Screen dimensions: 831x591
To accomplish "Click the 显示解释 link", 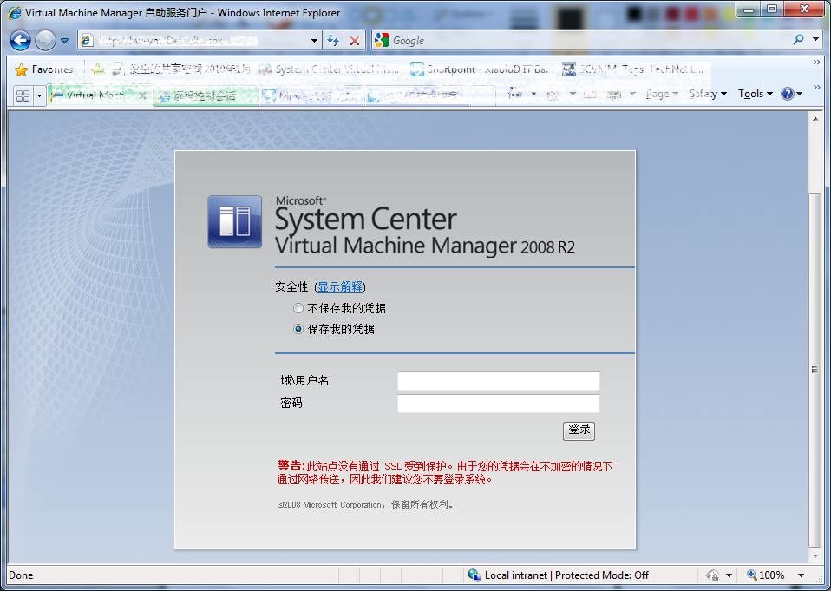I will tap(340, 286).
